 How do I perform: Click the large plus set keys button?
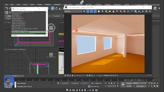[123, 85]
